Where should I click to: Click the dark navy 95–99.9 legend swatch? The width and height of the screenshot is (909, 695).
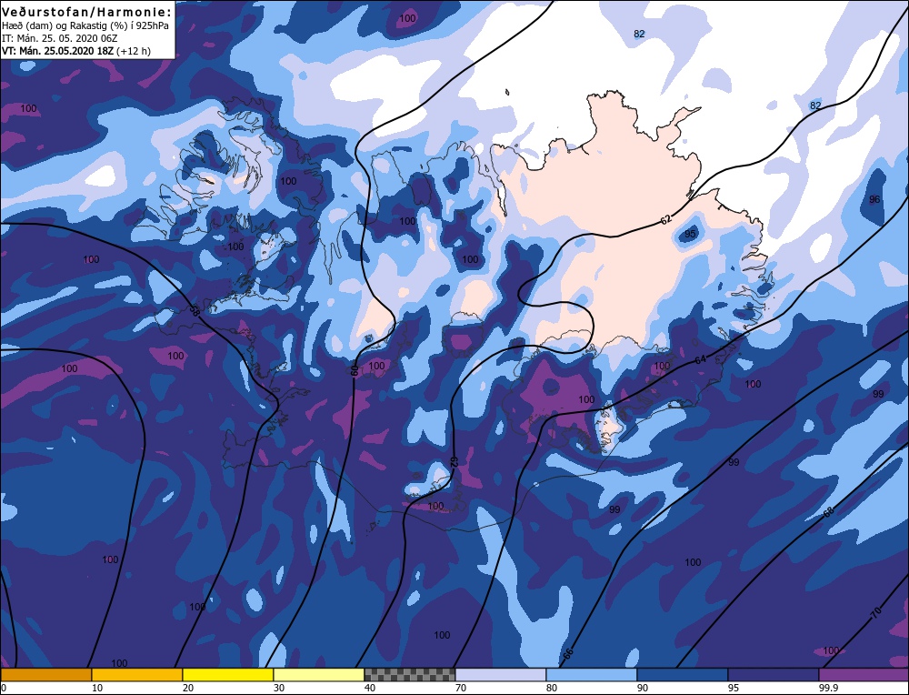[773, 674]
